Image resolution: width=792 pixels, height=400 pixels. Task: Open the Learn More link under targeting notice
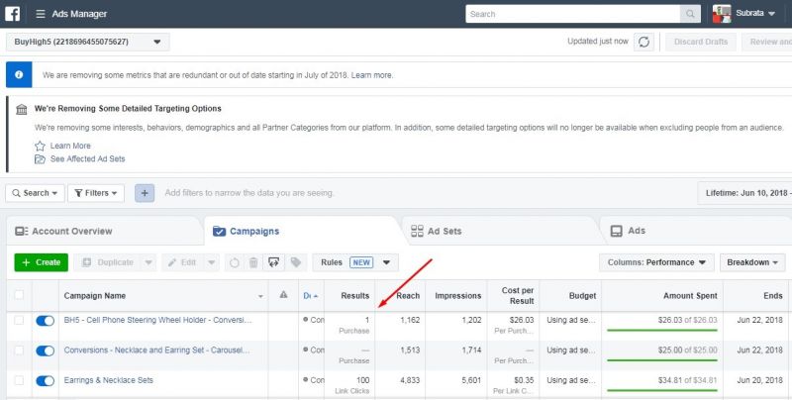point(70,146)
